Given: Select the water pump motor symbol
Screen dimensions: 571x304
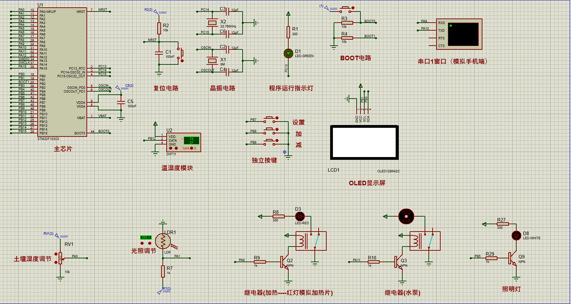Looking at the screenshot, I should (406, 216).
